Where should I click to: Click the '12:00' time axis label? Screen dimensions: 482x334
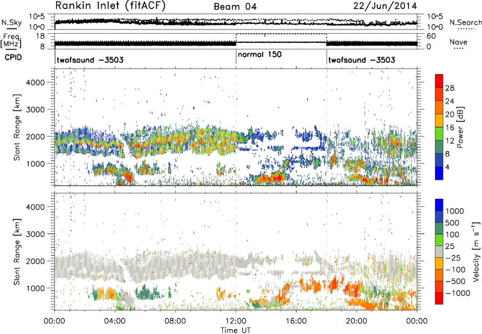[x=236, y=321]
